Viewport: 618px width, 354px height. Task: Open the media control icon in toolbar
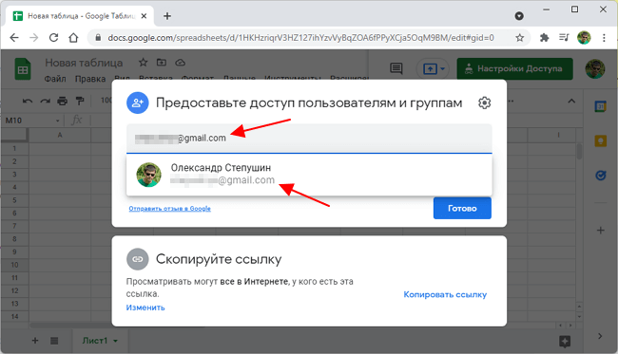pos(564,38)
